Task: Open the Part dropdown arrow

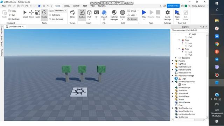Action: coord(89,20)
